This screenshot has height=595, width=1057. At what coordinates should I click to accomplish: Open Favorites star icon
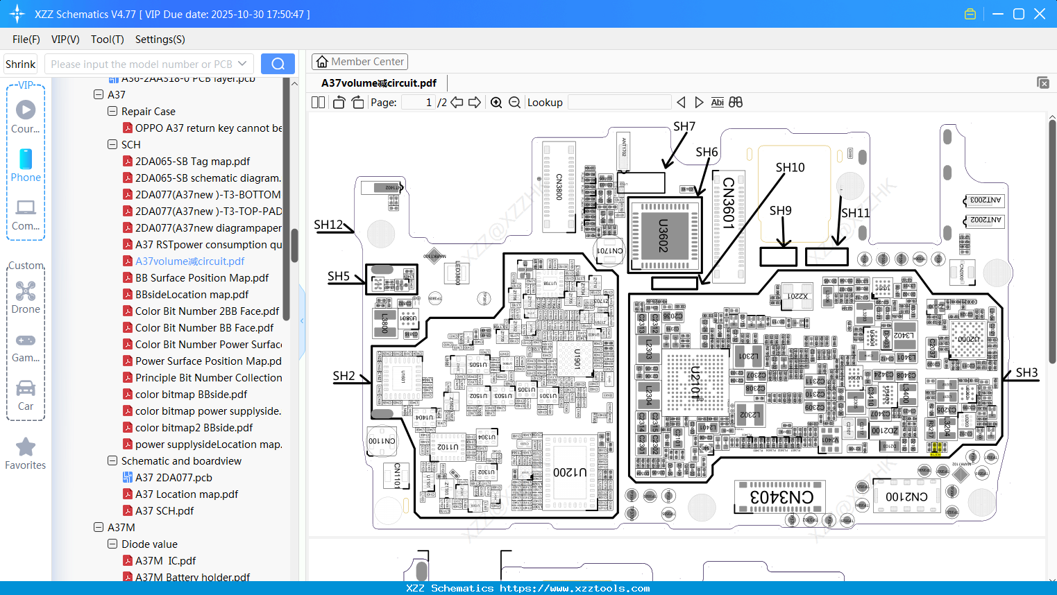point(26,454)
